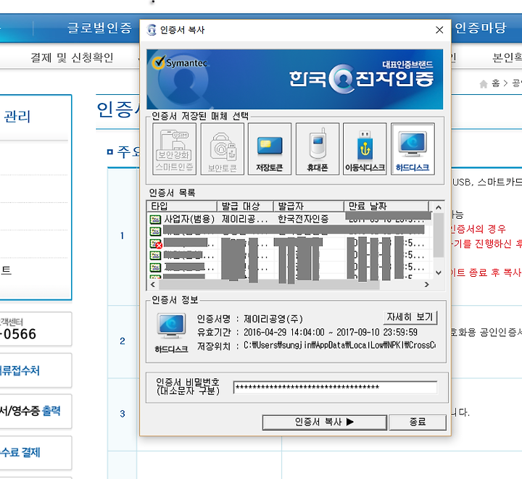The image size is (522, 479).
Task: Select 사업자(범용) certificate row
Action: pyautogui.click(x=289, y=219)
